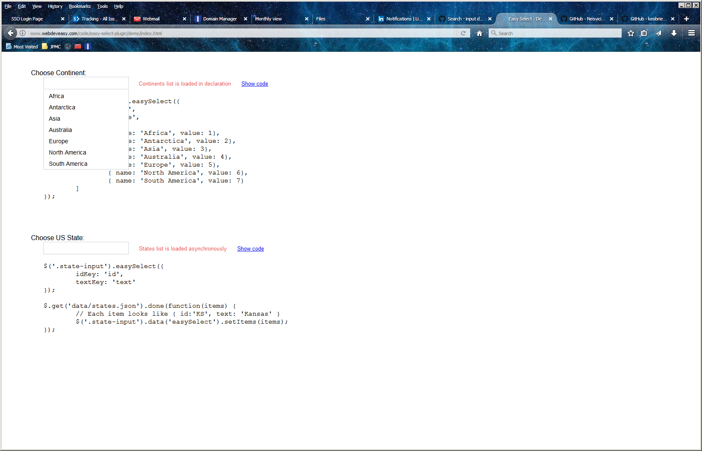702x451 pixels.
Task: Click Show code link for US states
Action: click(250, 249)
